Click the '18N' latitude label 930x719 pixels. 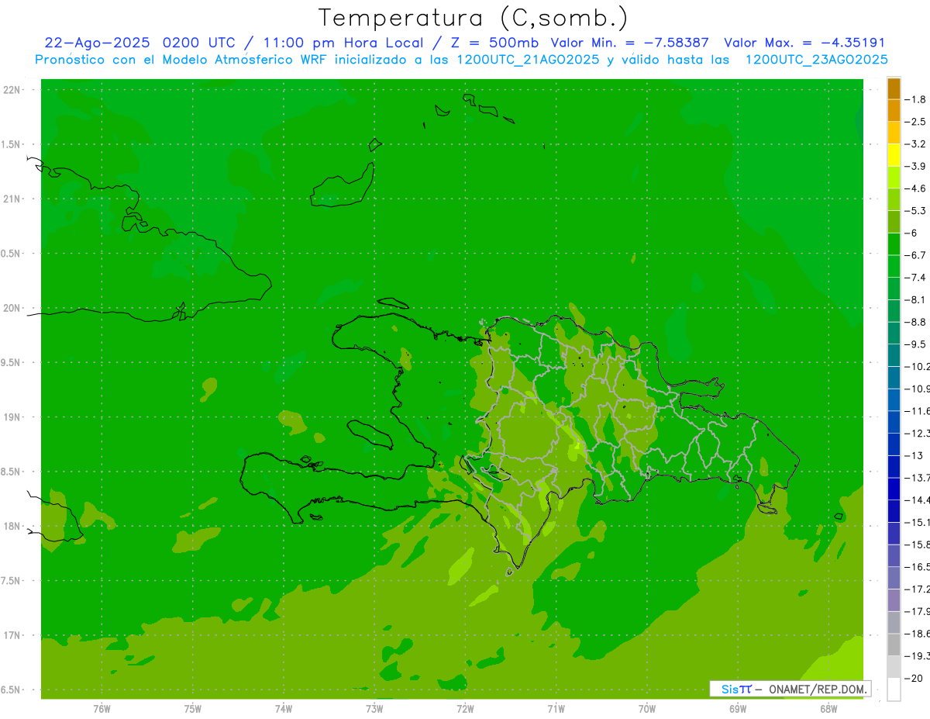[13, 526]
